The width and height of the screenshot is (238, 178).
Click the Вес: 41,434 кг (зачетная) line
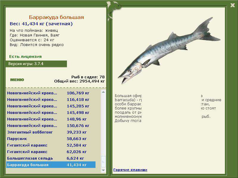pos(41,24)
